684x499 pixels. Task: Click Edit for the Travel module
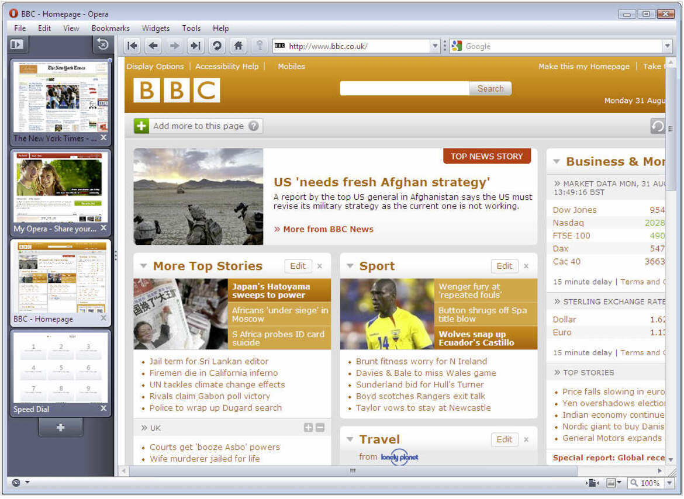(505, 440)
